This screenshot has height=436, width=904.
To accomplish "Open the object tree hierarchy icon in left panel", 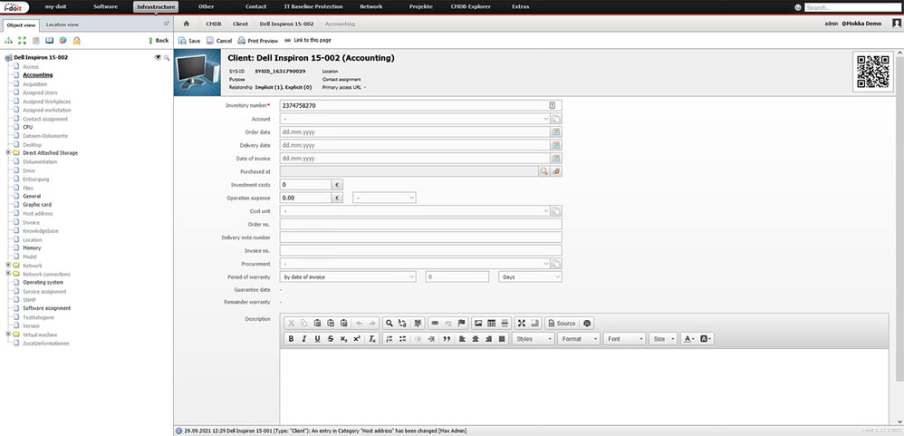I will tap(9, 41).
